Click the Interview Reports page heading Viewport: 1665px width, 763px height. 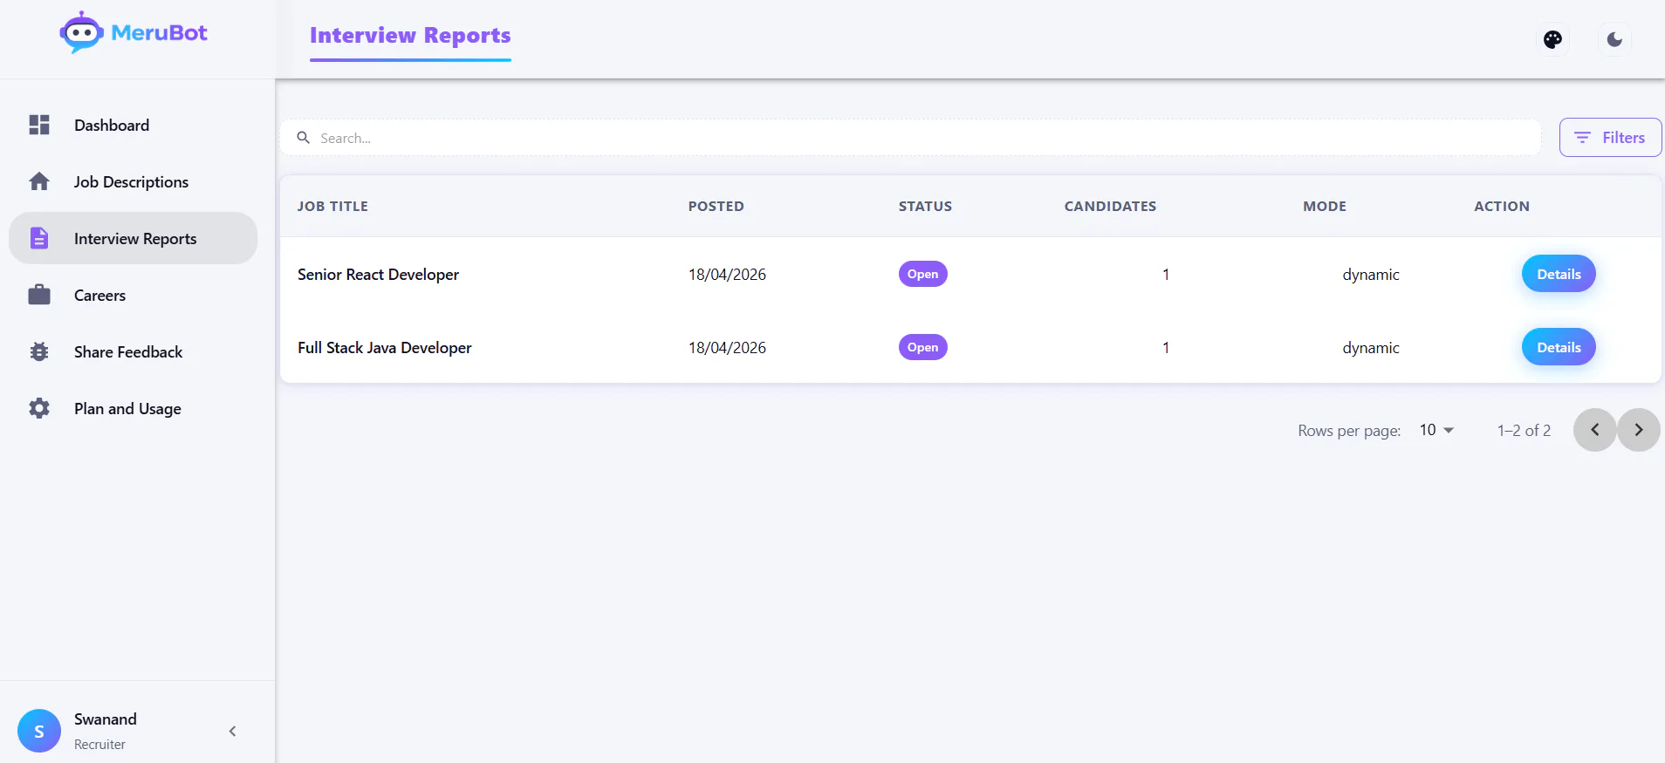pyautogui.click(x=410, y=36)
